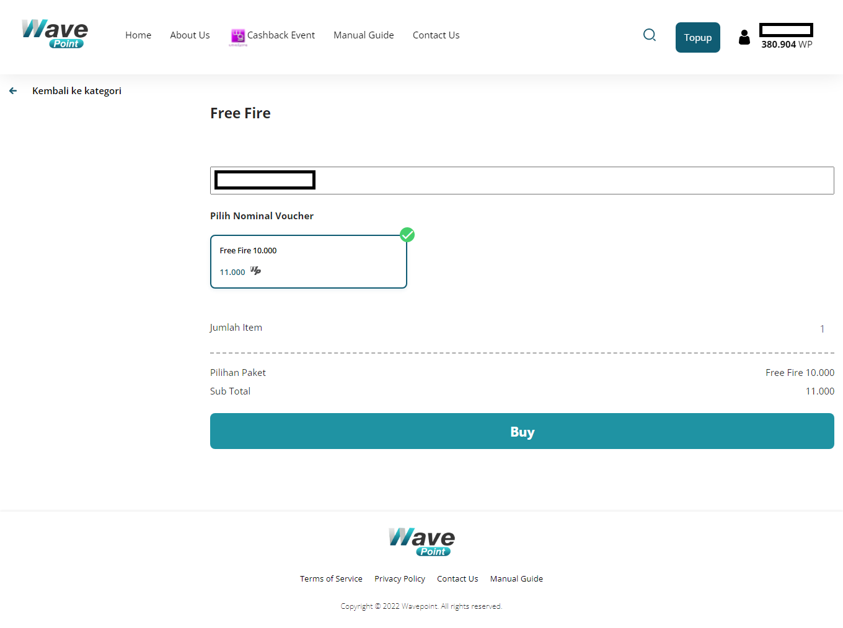Click the Wave Point logo in header

coord(55,34)
